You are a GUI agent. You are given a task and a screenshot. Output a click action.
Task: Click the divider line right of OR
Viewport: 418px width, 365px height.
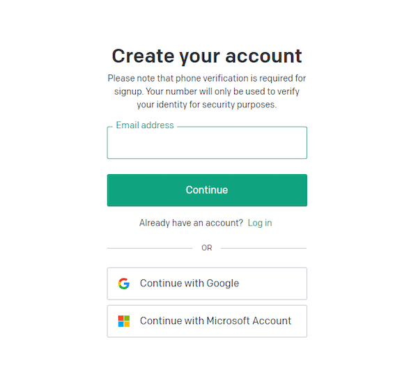[263, 248]
